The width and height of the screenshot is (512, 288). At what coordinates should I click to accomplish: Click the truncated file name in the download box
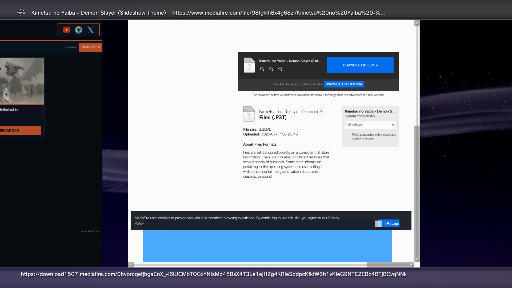coord(290,61)
